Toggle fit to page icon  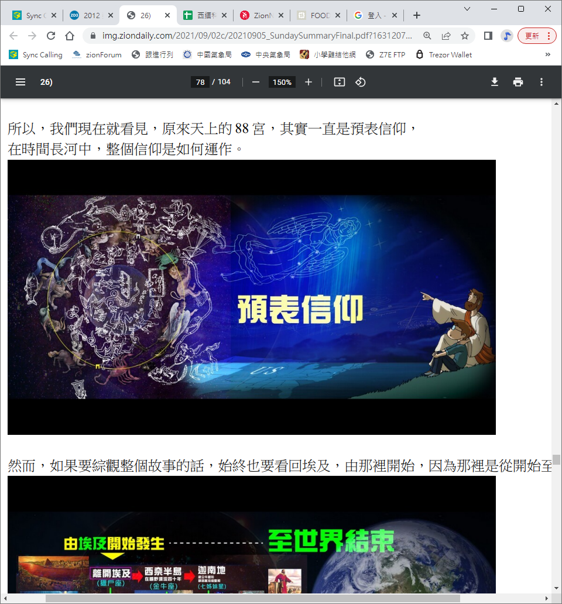340,82
